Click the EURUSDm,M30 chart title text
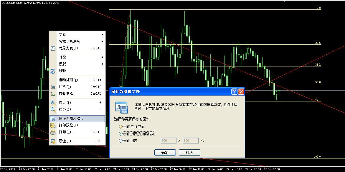Image resolution: width=345 pixels, height=172 pixels. point(11,3)
